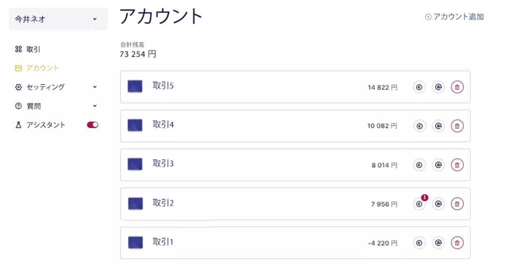
Task: Open the 今井ネオ user dropdown
Action: tap(58, 19)
